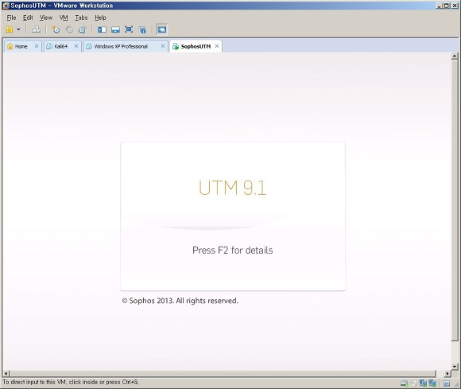This screenshot has width=461, height=389.
Task: Open the File menu
Action: tap(11, 18)
